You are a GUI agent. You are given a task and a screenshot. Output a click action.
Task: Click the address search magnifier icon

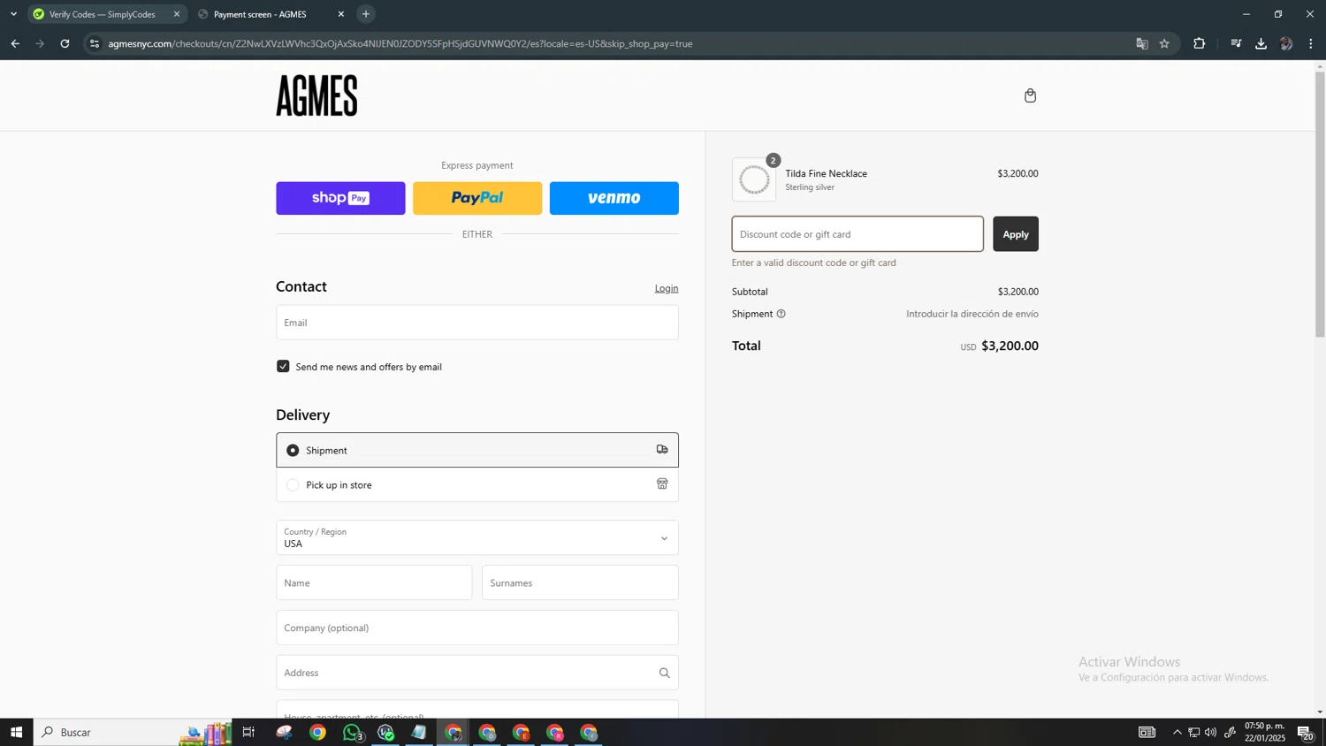coord(664,673)
